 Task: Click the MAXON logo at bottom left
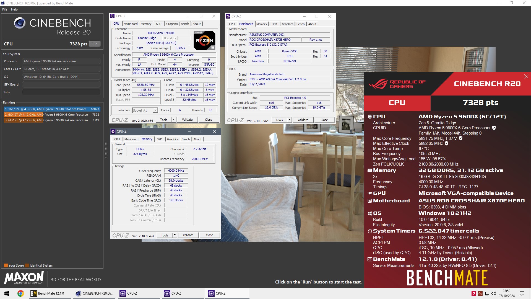coord(24,278)
